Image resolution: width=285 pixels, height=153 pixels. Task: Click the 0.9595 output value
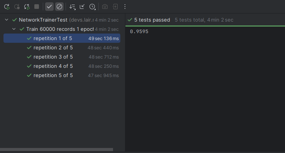tap(139, 32)
